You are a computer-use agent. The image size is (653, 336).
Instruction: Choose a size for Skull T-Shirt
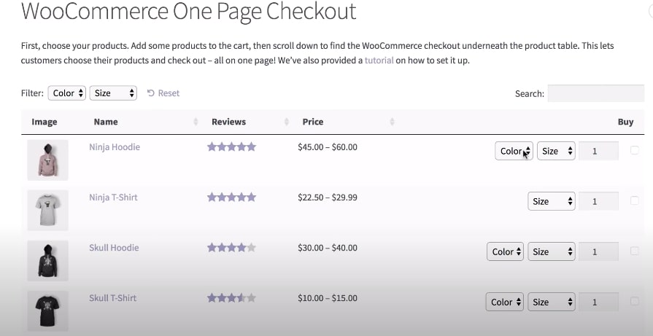[551, 302]
